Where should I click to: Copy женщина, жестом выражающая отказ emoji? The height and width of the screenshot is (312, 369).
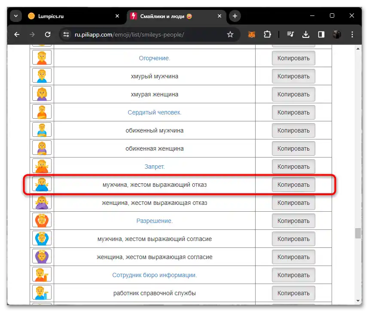293,203
